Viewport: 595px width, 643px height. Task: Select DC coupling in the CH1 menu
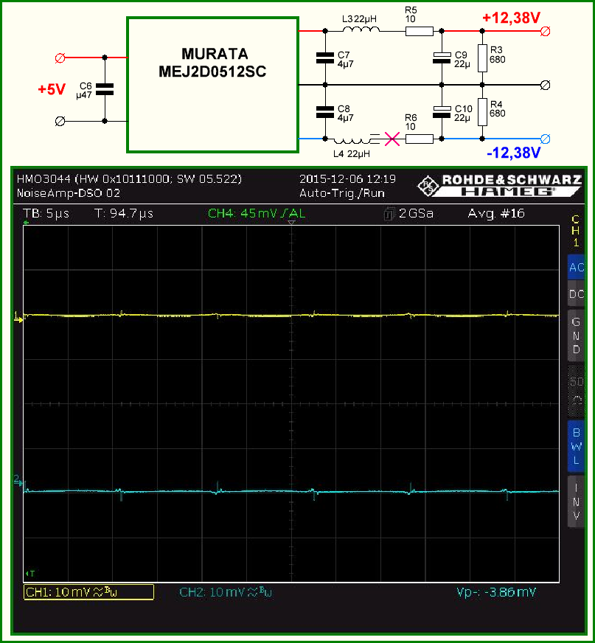[x=576, y=294]
